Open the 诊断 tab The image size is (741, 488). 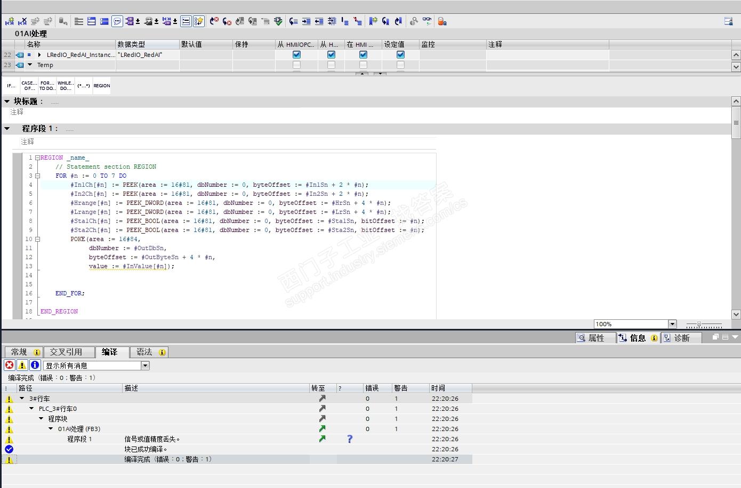pos(681,338)
